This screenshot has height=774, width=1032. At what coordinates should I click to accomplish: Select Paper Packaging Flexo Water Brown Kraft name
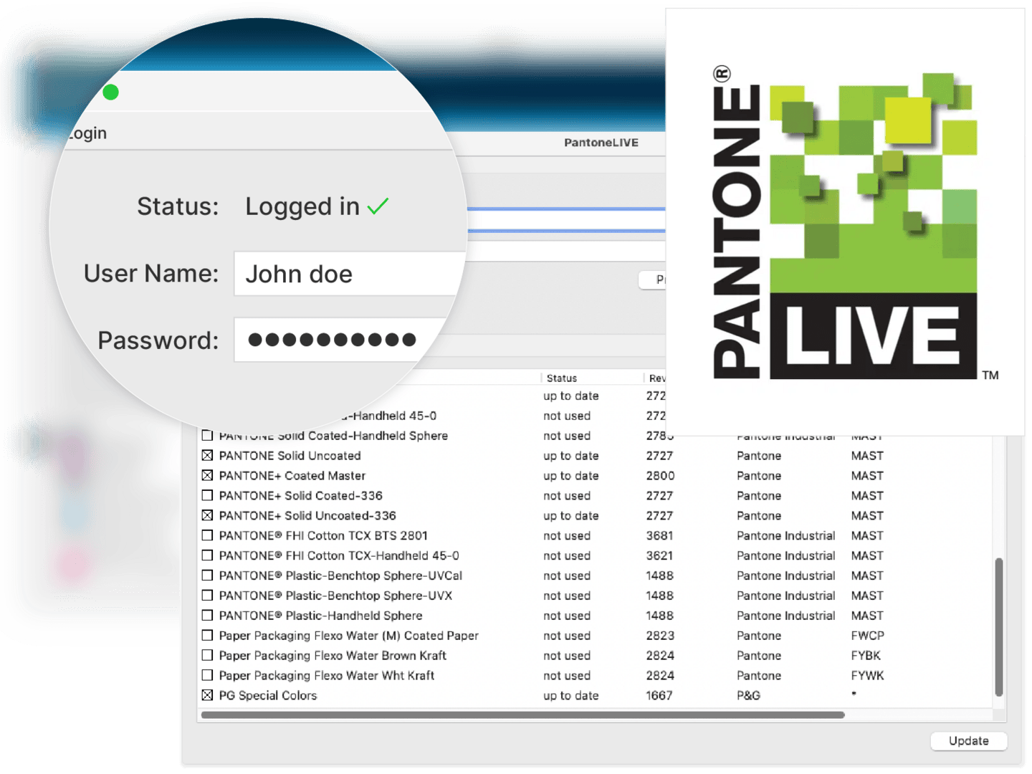[333, 656]
